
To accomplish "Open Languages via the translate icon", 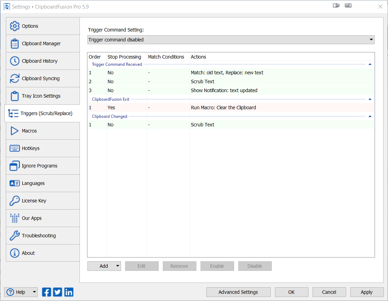I will click(x=14, y=183).
